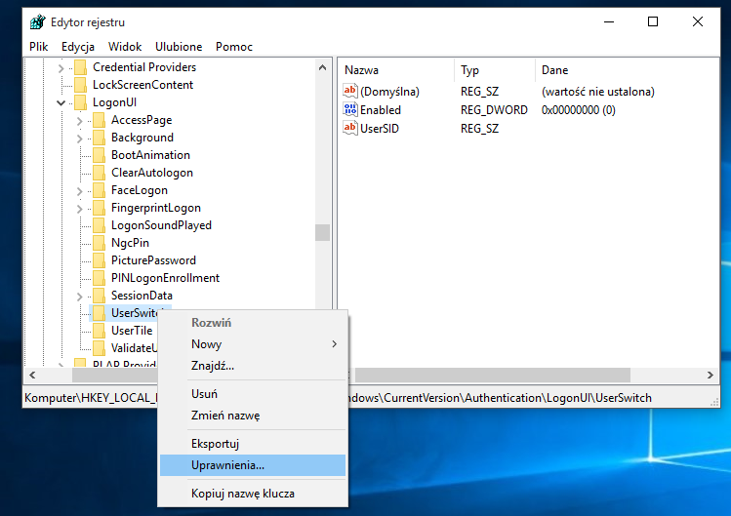Click the Nazwa column header
731x516 pixels.
coord(396,70)
